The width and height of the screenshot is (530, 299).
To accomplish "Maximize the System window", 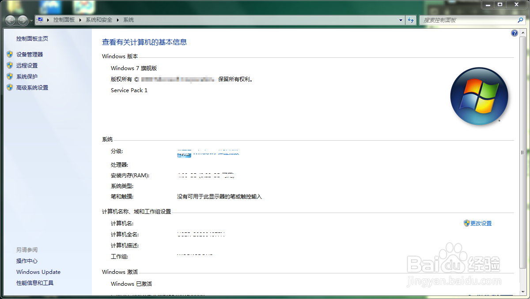I will click(x=500, y=4).
